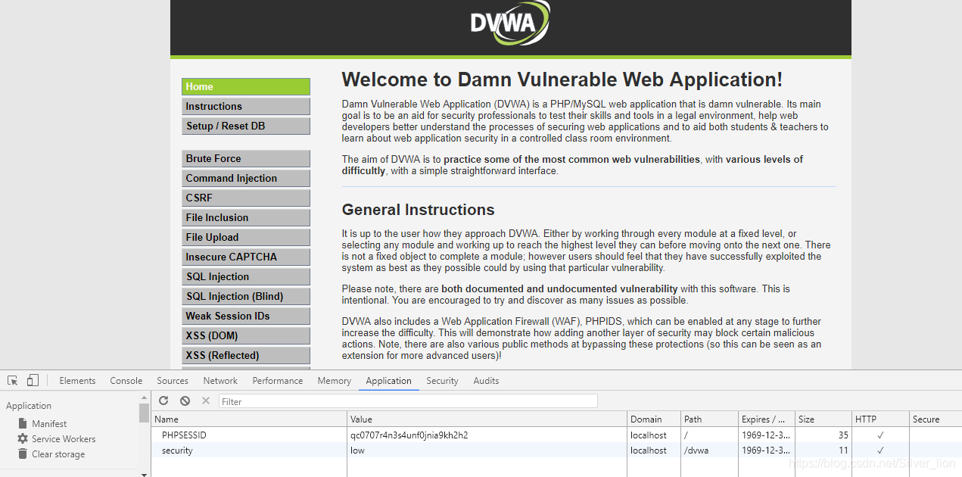Switch to the Network tab
The height and width of the screenshot is (477, 962).
220,381
